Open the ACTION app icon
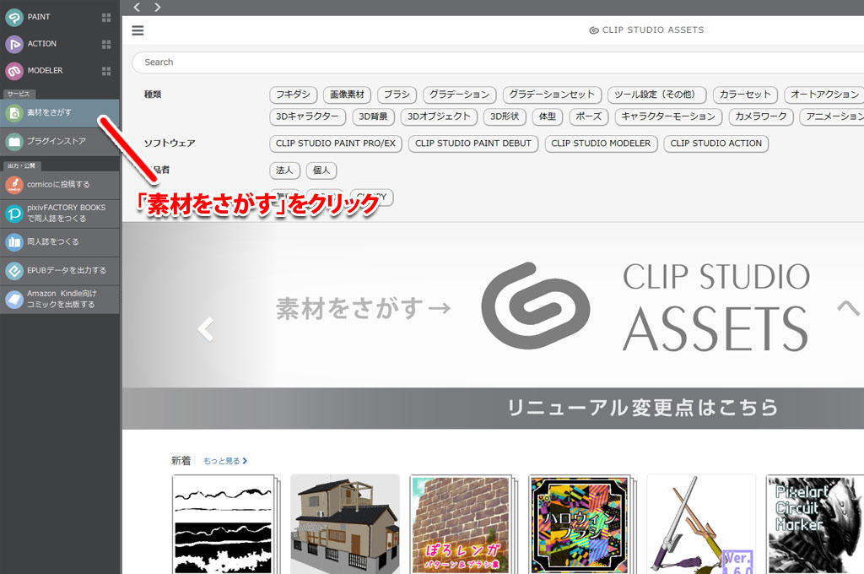This screenshot has width=864, height=574. click(x=13, y=44)
